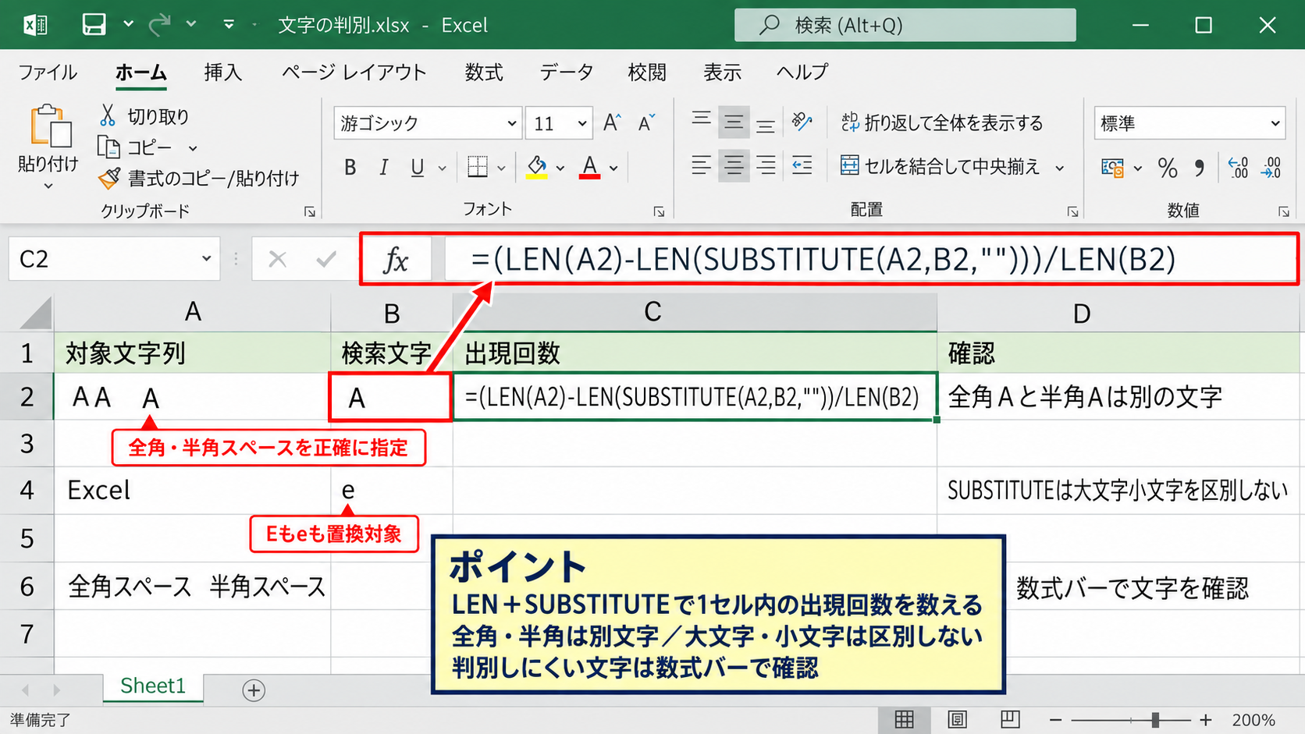Screen dimensions: 1305x734
Task: Toggle vertical middle alignment
Action: pyautogui.click(x=733, y=121)
